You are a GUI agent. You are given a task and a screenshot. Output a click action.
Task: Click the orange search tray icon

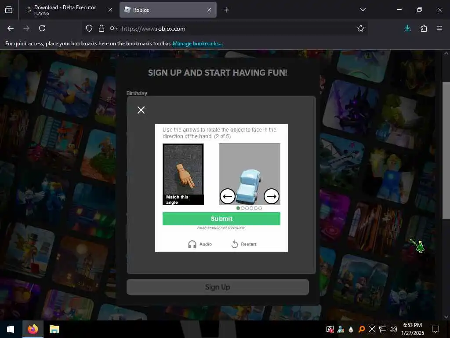pyautogui.click(x=362, y=329)
